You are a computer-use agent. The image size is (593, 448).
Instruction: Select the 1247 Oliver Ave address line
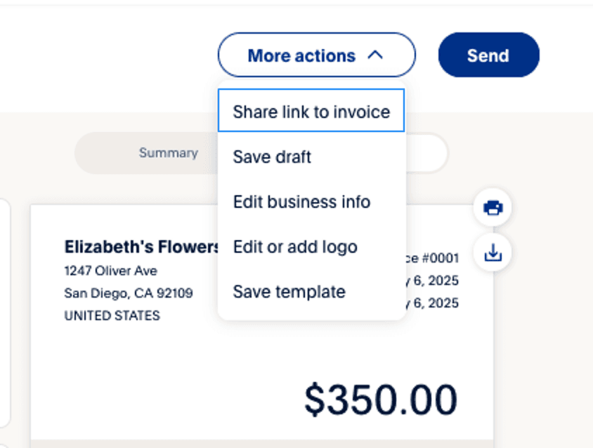110,270
